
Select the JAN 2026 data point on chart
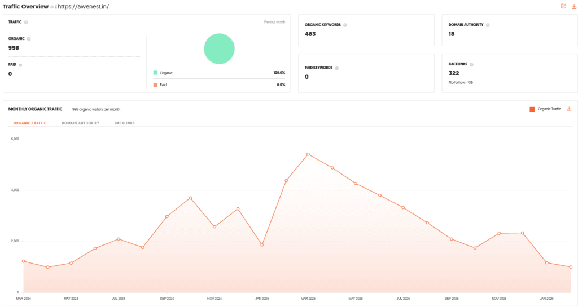pos(546,263)
